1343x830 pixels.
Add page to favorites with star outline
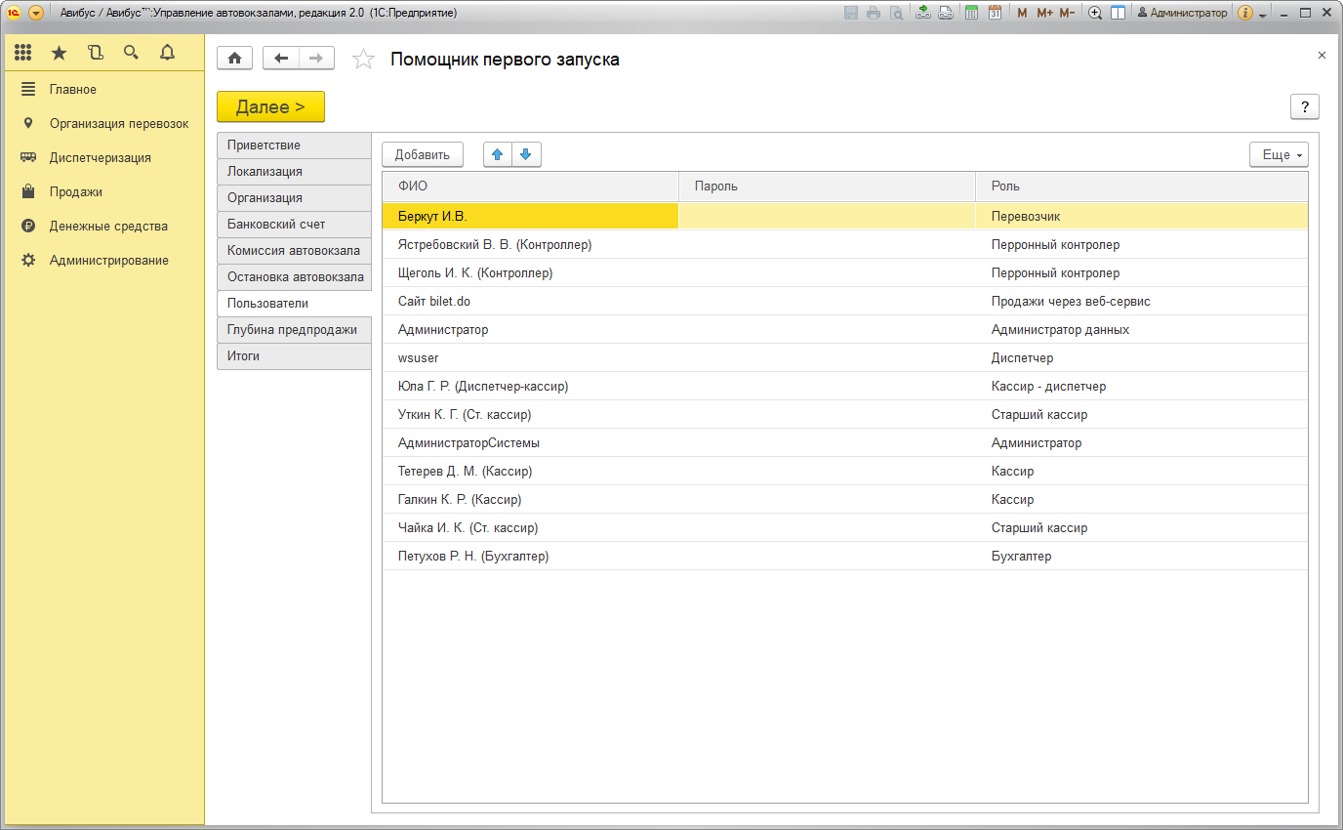pos(363,60)
